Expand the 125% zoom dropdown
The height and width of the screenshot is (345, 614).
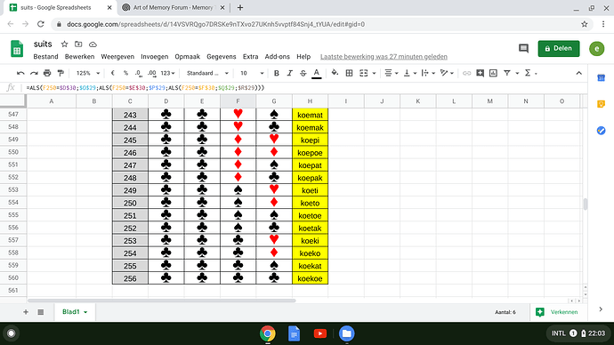tap(88, 73)
